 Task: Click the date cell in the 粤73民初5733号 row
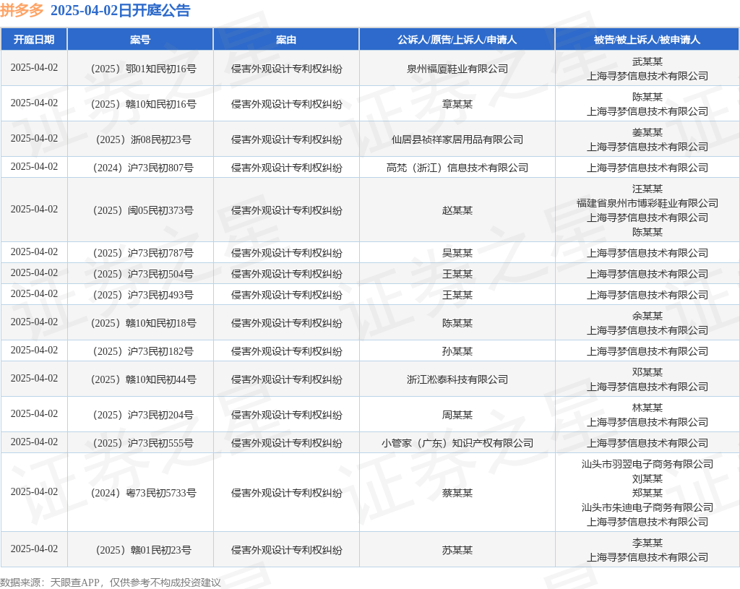click(x=34, y=491)
